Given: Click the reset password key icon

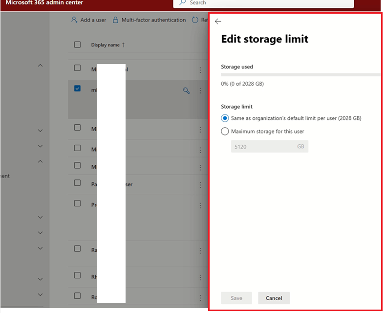Looking at the screenshot, I should (x=186, y=90).
